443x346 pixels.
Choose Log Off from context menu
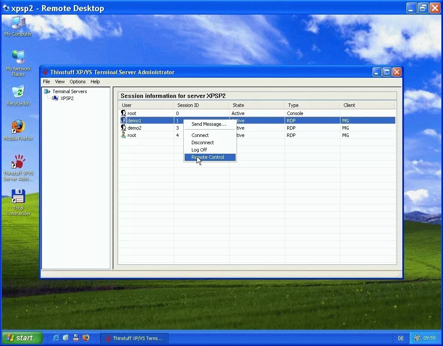[210, 150]
